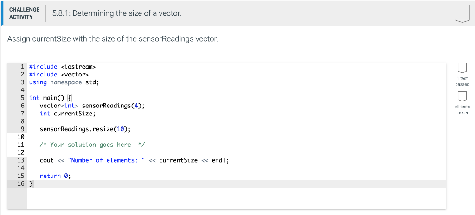The width and height of the screenshot is (475, 215).
Task: Click line number 1 in the gutter
Action: pos(23,67)
